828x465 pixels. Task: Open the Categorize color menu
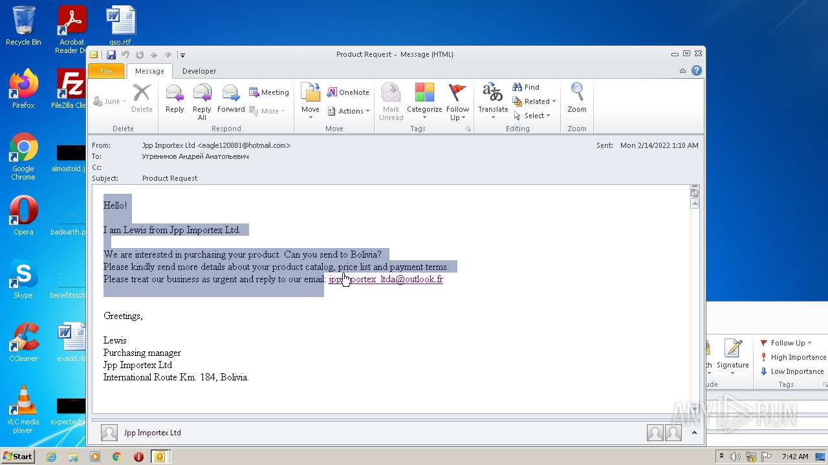pyautogui.click(x=424, y=102)
